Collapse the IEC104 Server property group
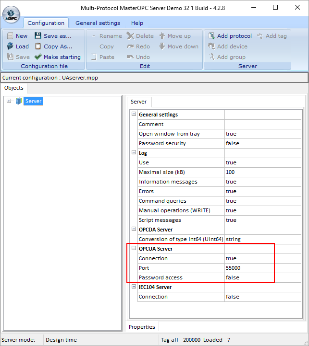The width and height of the screenshot is (309, 346). (134, 287)
